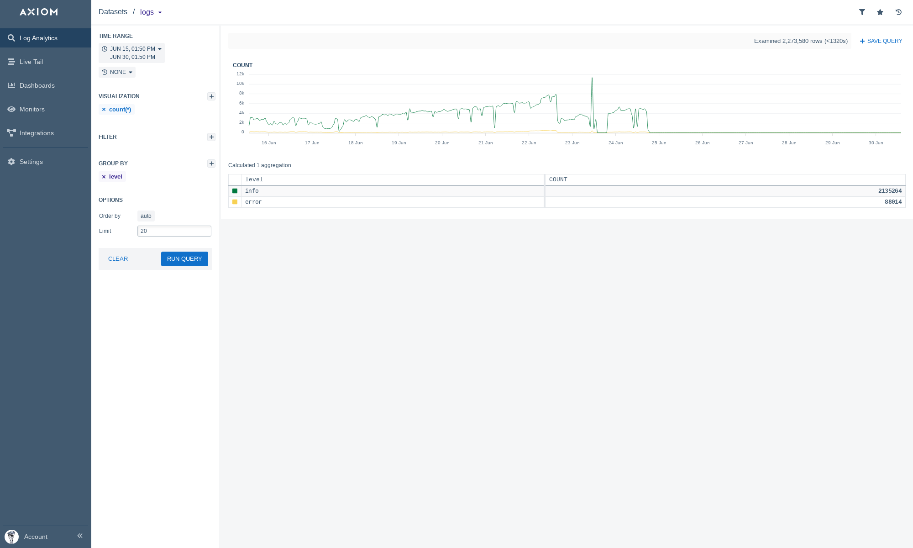Screen dimensions: 913x548
Task: Open the logs dataset dropdown
Action: (x=151, y=12)
